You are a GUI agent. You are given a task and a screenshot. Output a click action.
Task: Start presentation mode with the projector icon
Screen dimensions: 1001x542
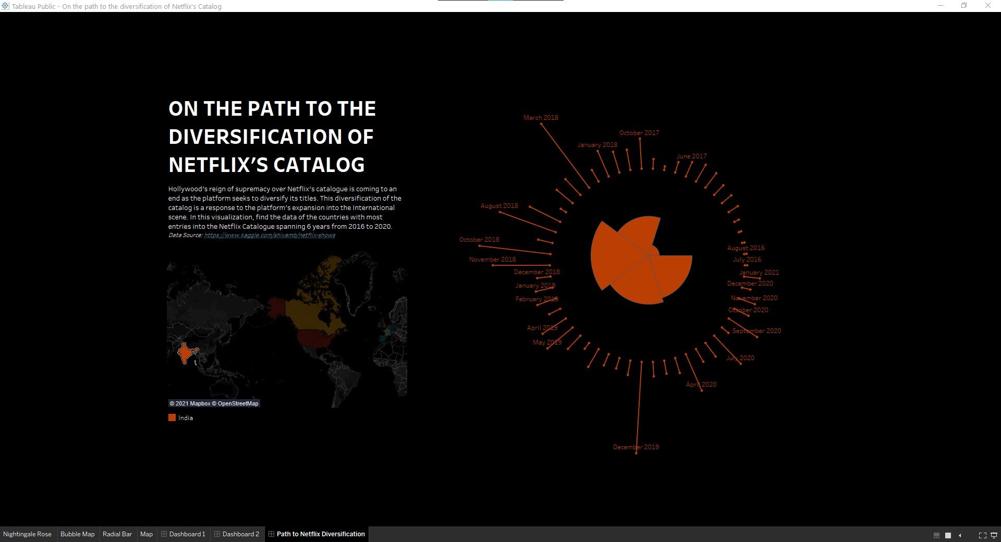pyautogui.click(x=994, y=535)
